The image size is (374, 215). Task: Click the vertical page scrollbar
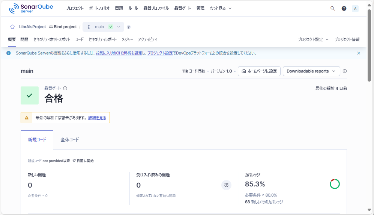tap(369, 45)
